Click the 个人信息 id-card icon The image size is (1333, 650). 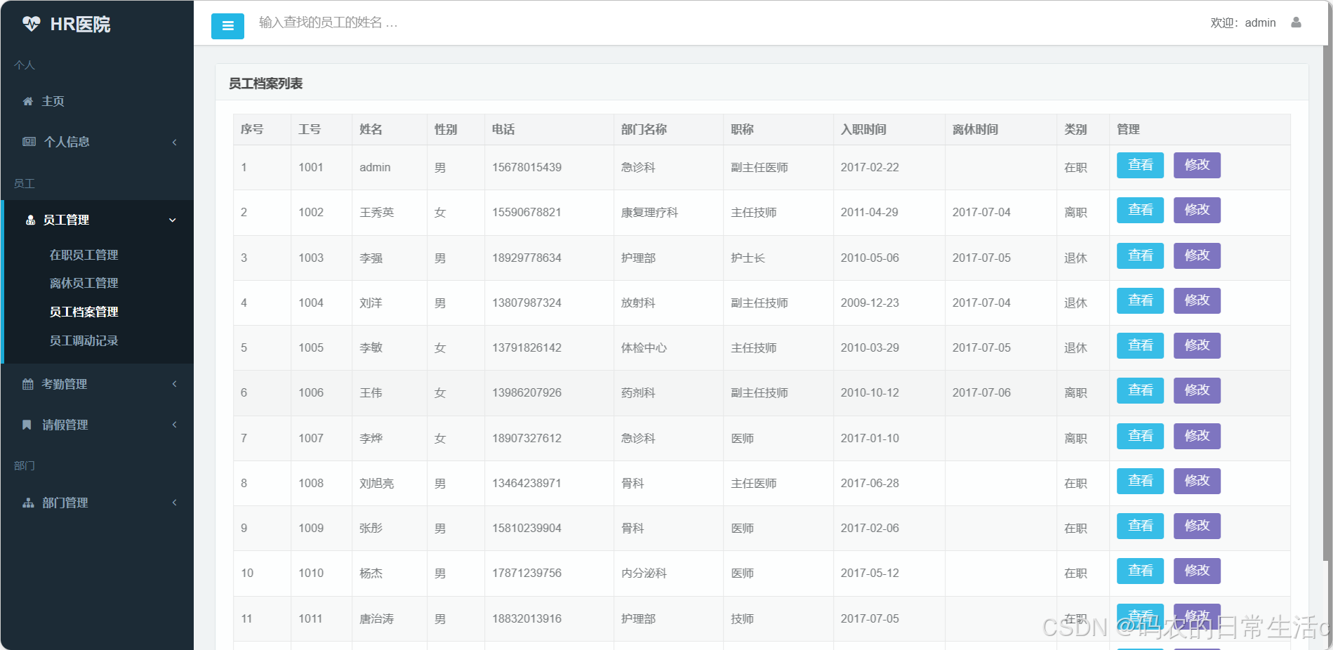click(29, 142)
